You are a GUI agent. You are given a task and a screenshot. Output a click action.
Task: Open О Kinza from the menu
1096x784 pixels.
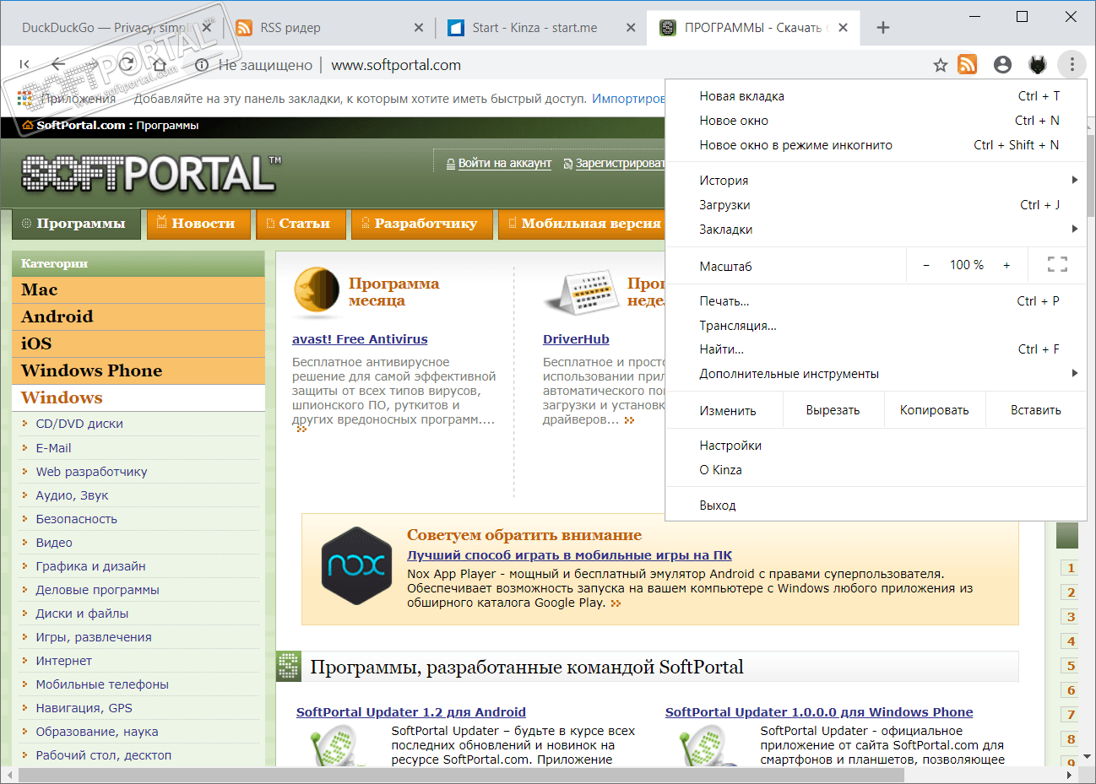click(x=876, y=470)
